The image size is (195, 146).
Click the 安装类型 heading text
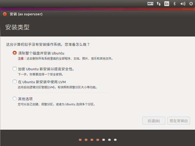coord(17,27)
